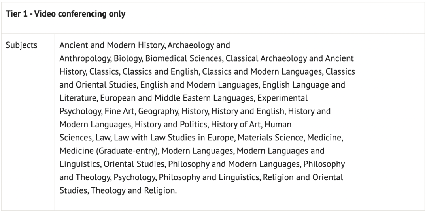Click 'Biomedical Sciences' in subjects list

[184, 58]
